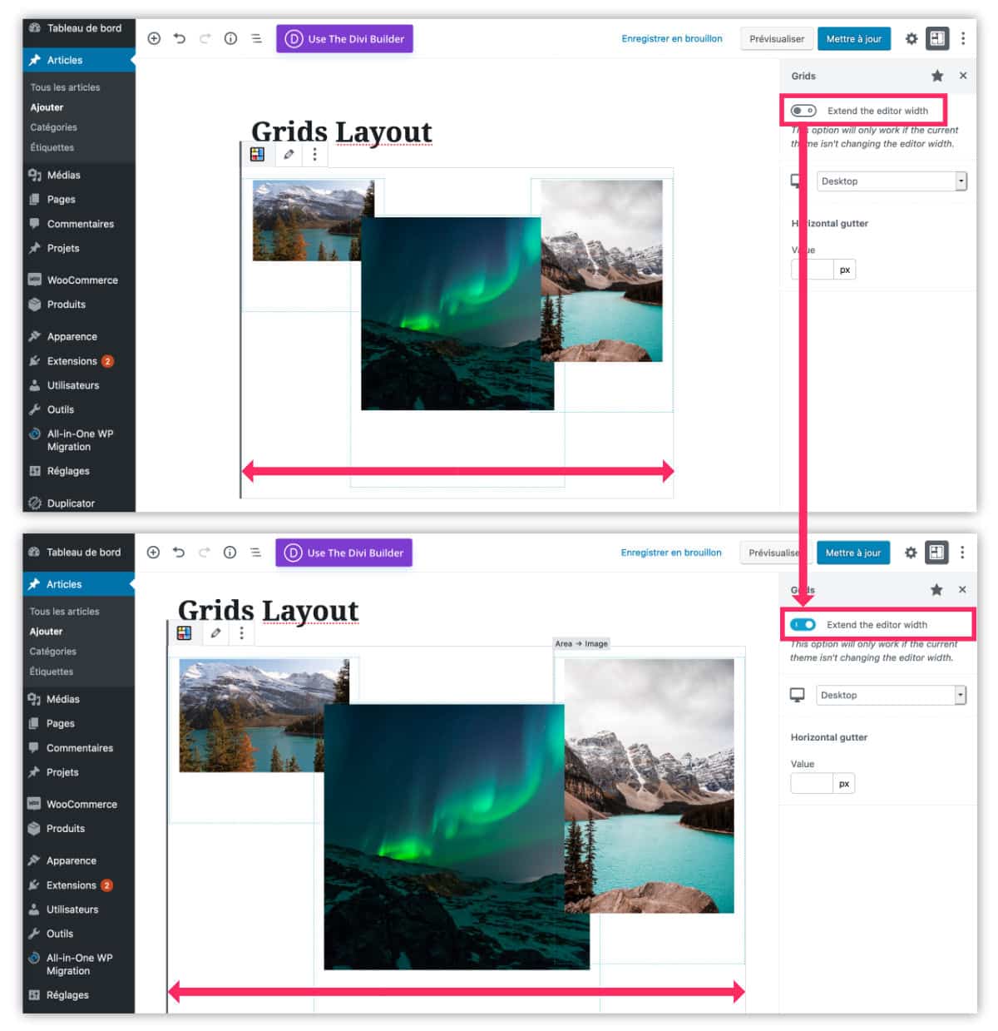Open the block inserter
Image resolution: width=998 pixels, height=1031 pixels.
click(x=153, y=38)
